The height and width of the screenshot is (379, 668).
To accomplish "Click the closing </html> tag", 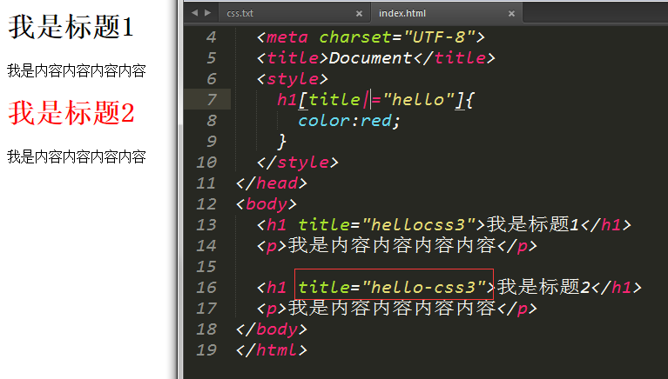I will point(272,349).
